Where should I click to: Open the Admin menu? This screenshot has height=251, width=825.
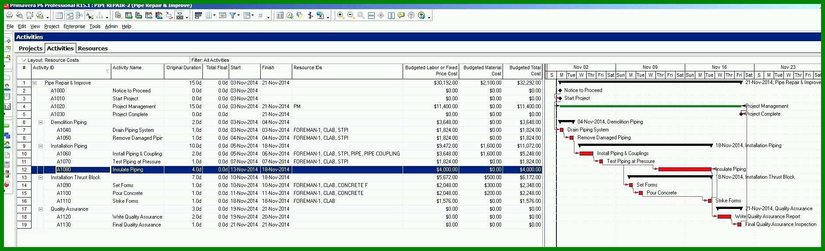(x=111, y=26)
